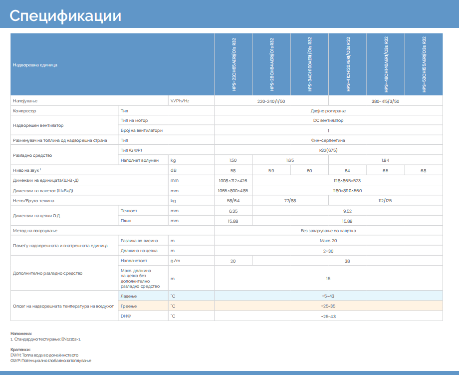
Task: Click the 220-240/1/50 power supply cell
Action: click(x=271, y=101)
